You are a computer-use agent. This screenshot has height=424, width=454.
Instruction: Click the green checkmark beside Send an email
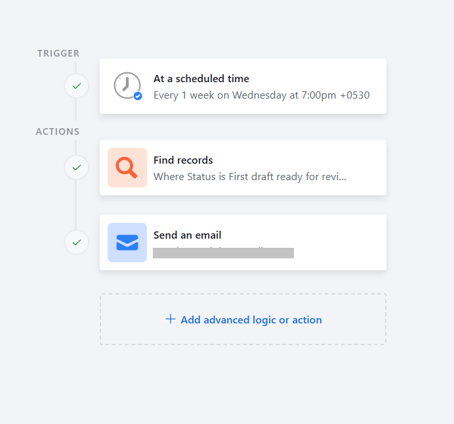coord(76,243)
